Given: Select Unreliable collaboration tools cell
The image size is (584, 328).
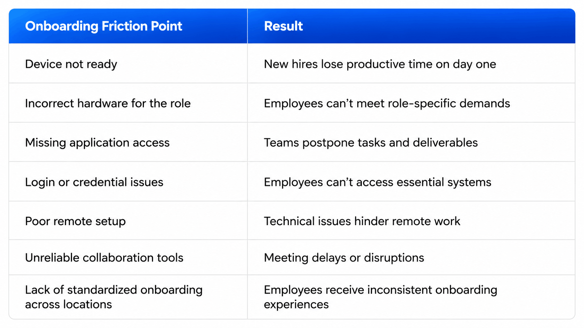Looking at the screenshot, I should click(128, 258).
